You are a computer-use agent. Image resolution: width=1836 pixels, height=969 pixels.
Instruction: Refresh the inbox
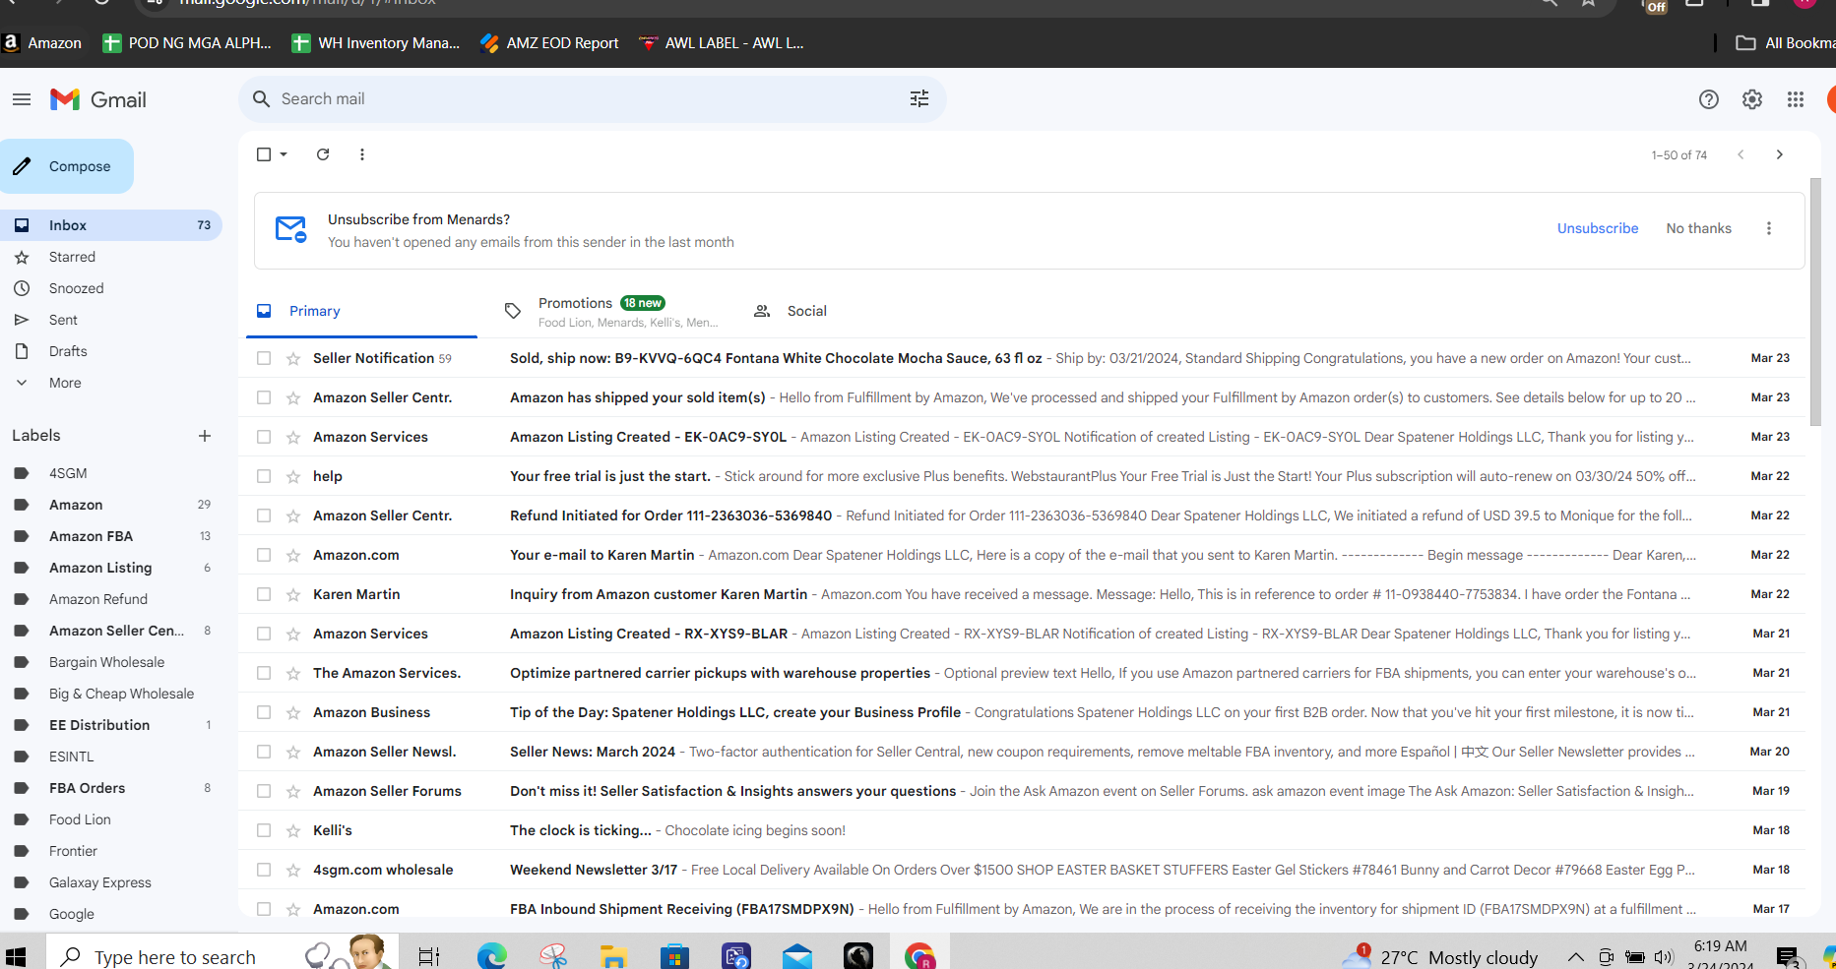coord(323,154)
